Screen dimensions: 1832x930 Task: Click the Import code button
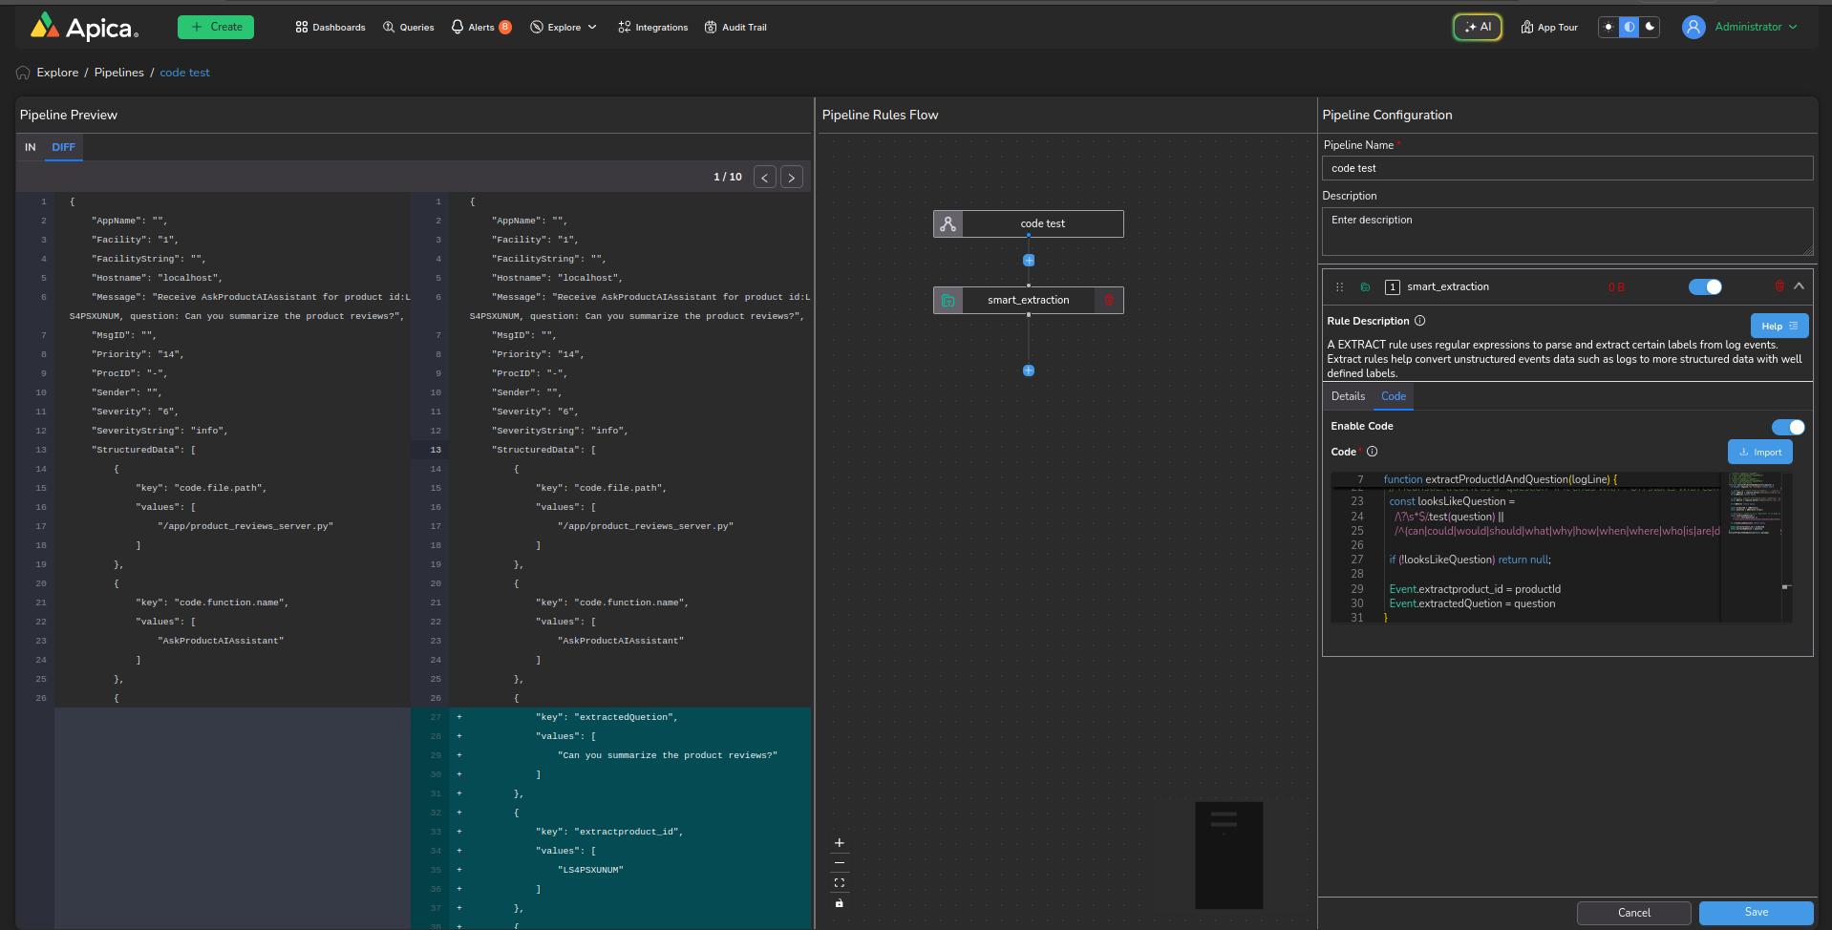point(1759,453)
